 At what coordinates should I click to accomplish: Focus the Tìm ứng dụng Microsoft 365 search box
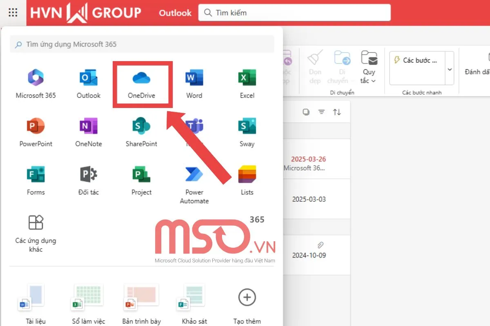click(x=142, y=44)
